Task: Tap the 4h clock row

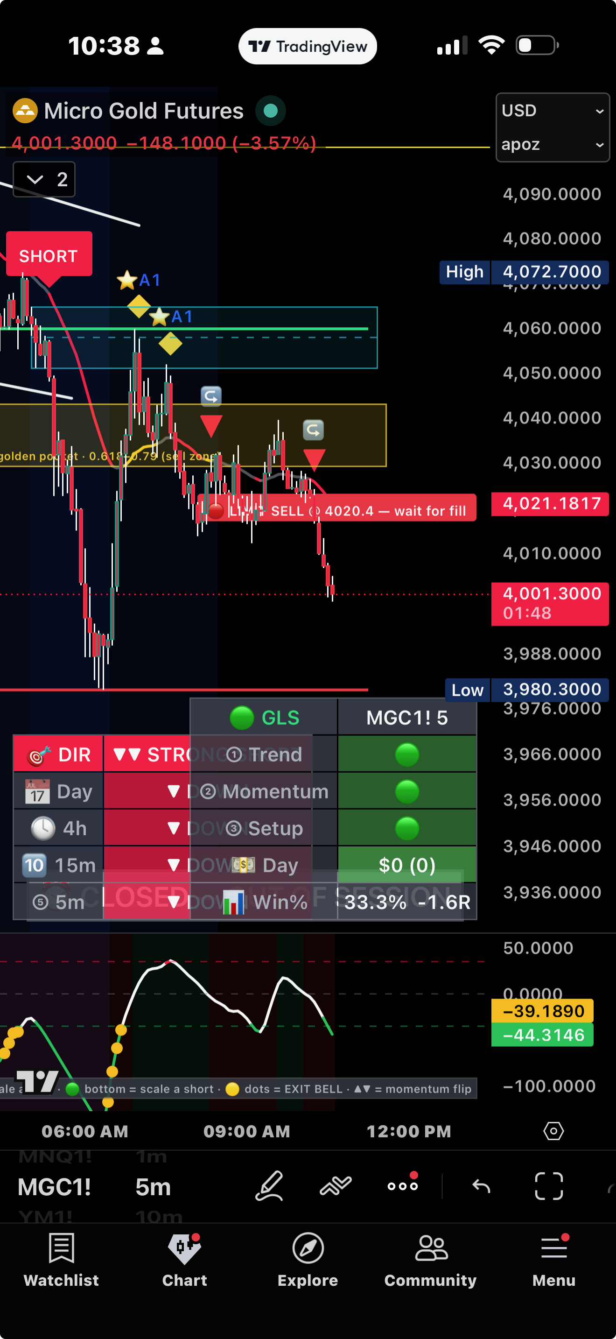Action: (59, 828)
